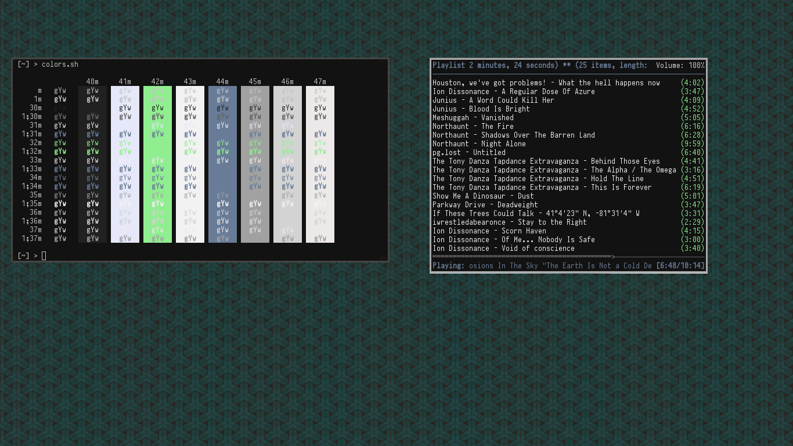Select "Northaunt - Shadows Over The Barren Land"
Image resolution: width=793 pixels, height=446 pixels.
click(568, 135)
